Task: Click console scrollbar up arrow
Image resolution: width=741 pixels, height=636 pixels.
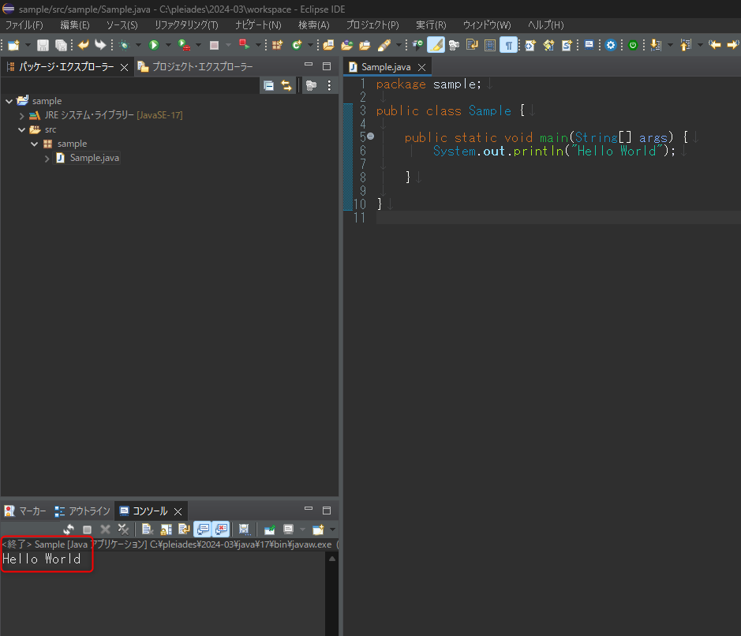Action: [x=332, y=559]
